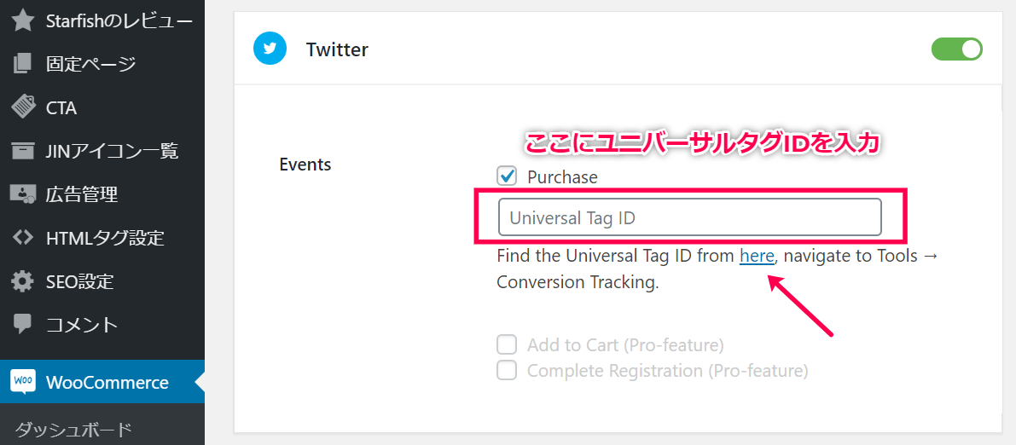This screenshot has width=1016, height=445.
Task: Disable the Twitter integration toggle
Action: click(x=956, y=49)
